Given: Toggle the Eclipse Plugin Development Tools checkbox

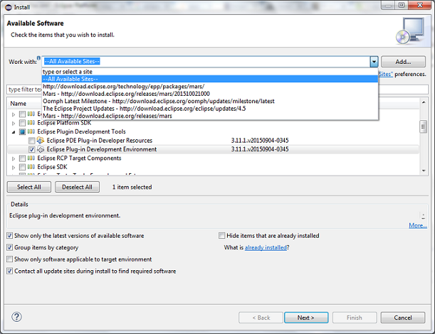Looking at the screenshot, I should [22, 132].
